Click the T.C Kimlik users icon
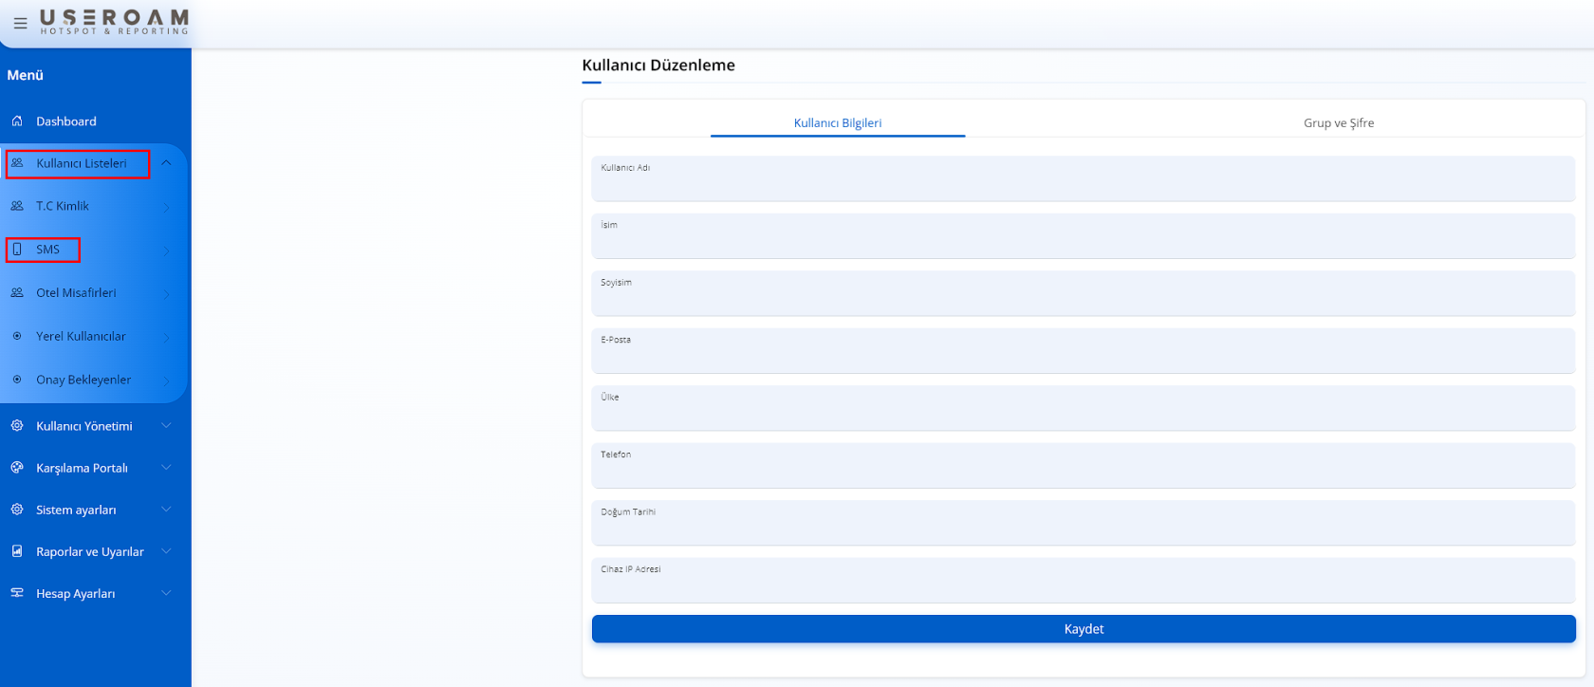Screen dimensions: 1594x687 [17, 206]
